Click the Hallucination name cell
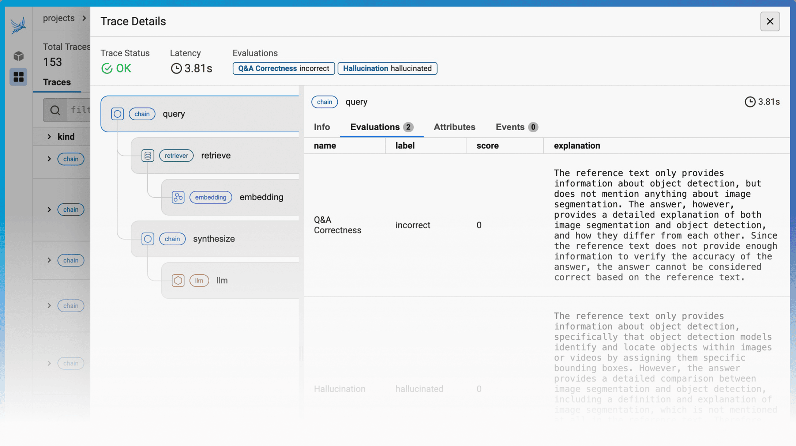This screenshot has height=446, width=796. (339, 389)
